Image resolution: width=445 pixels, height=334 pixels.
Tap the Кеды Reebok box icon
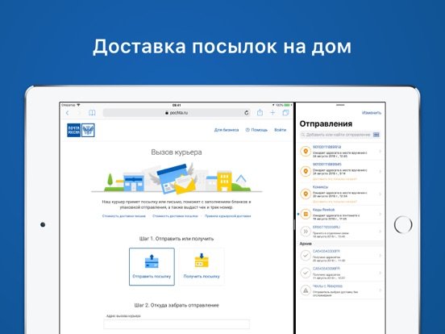coord(306,214)
